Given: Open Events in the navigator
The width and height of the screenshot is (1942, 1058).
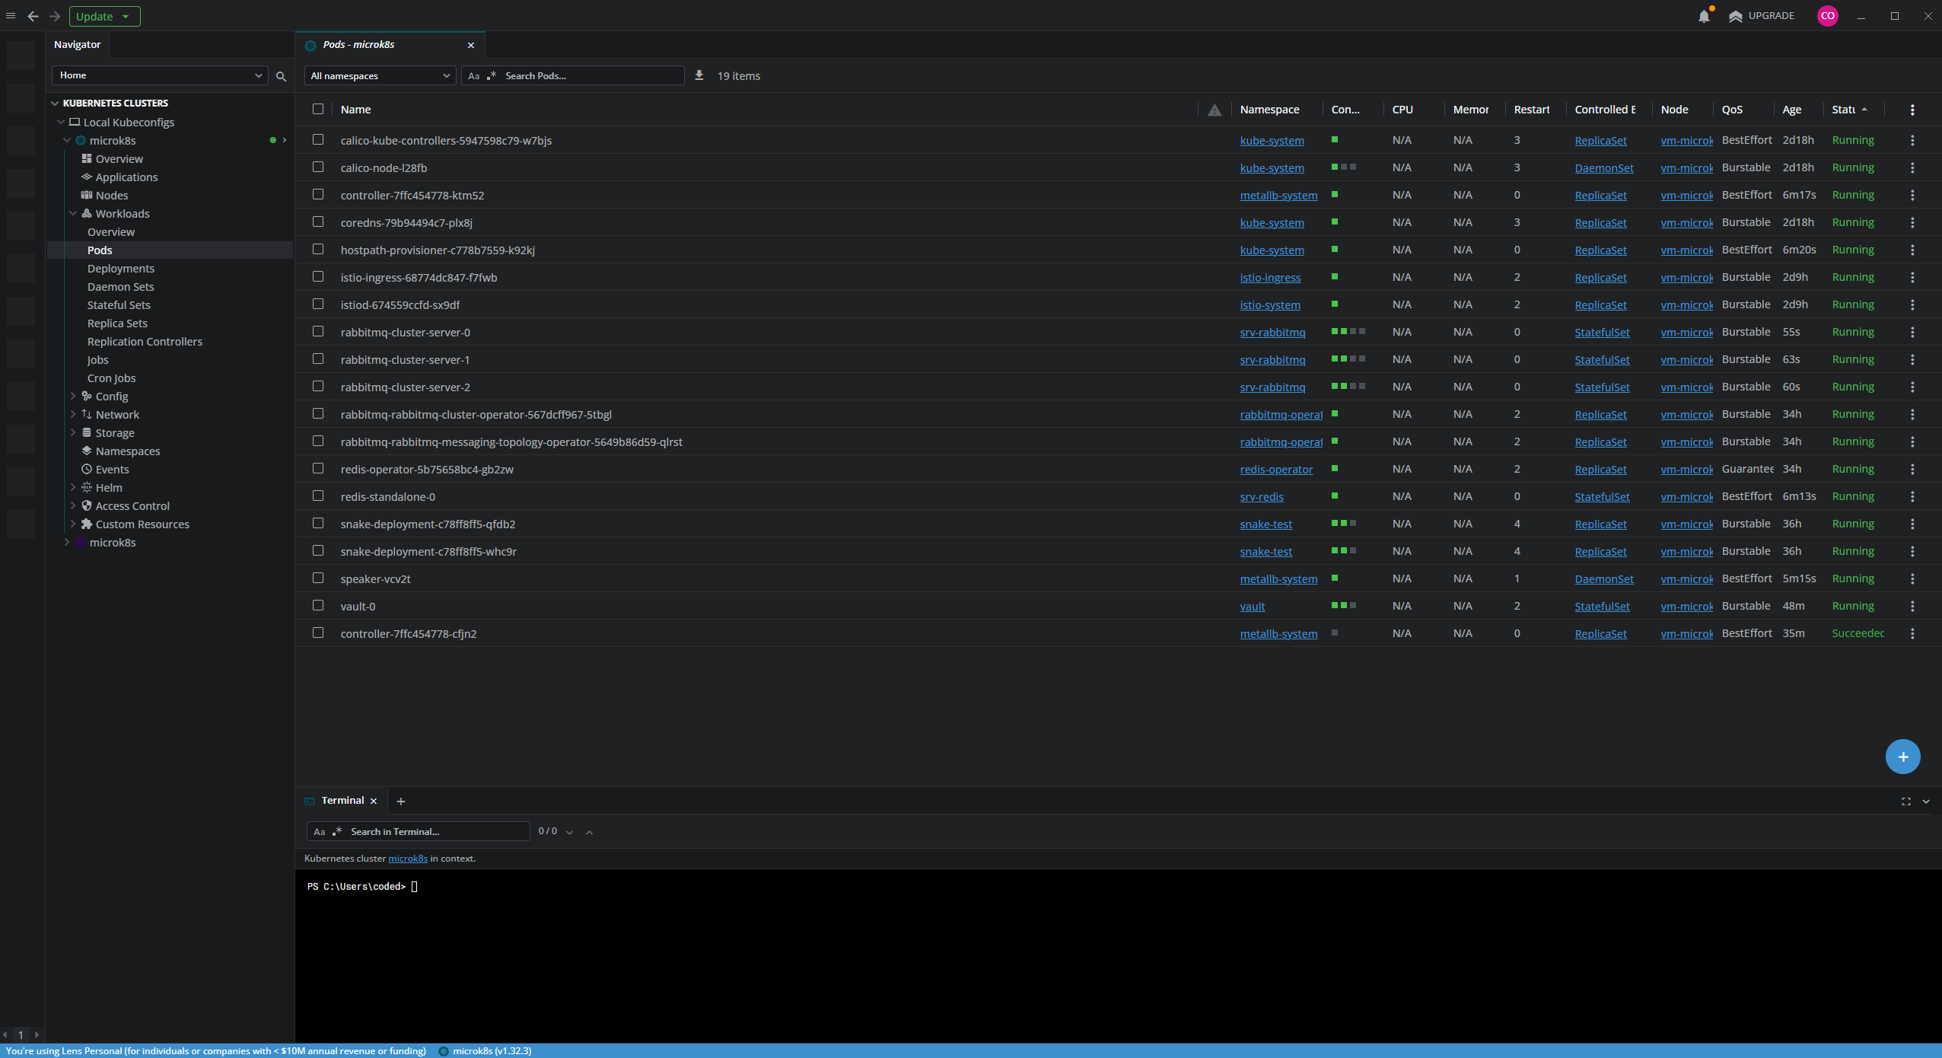Looking at the screenshot, I should (112, 470).
